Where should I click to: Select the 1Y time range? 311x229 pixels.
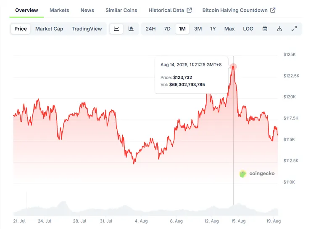click(213, 29)
